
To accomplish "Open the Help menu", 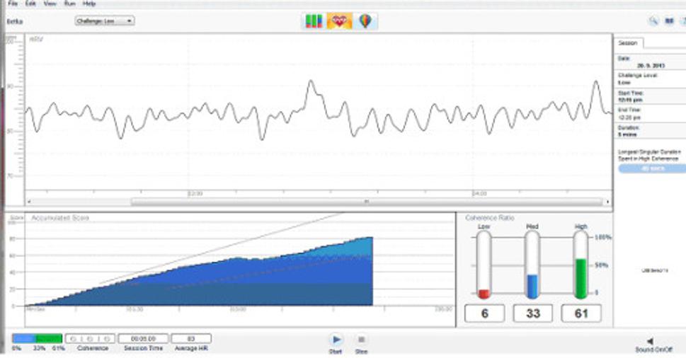I will 89,4.
